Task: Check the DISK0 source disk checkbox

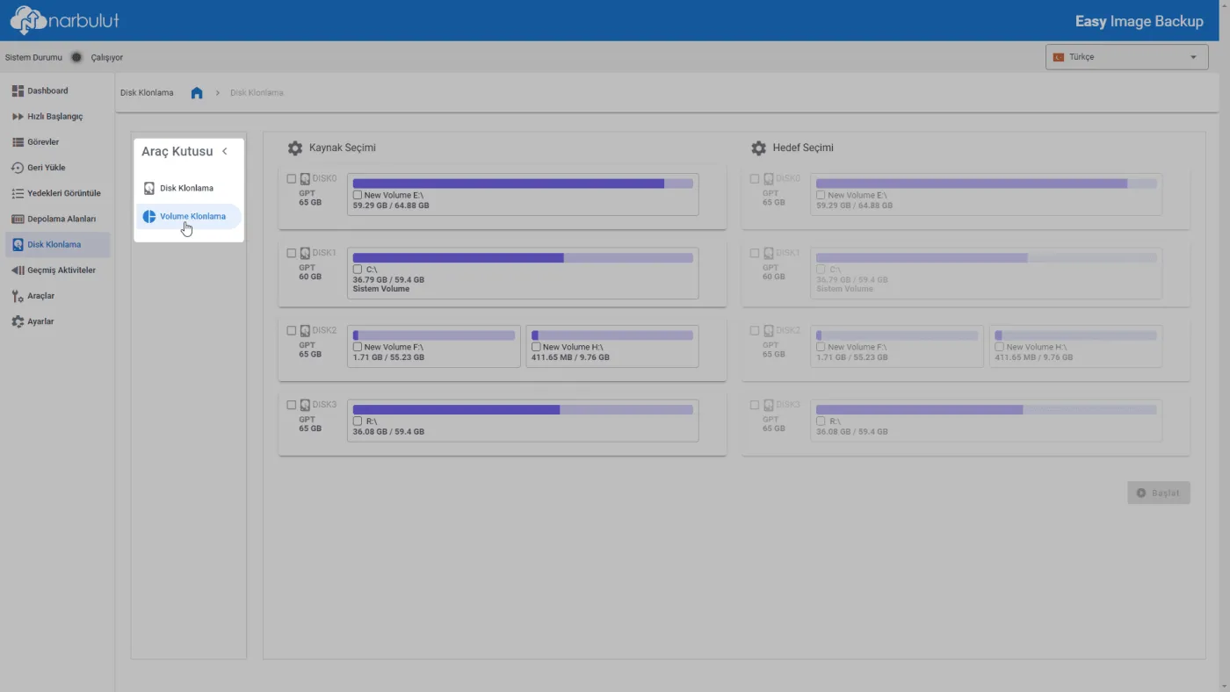Action: tap(292, 178)
